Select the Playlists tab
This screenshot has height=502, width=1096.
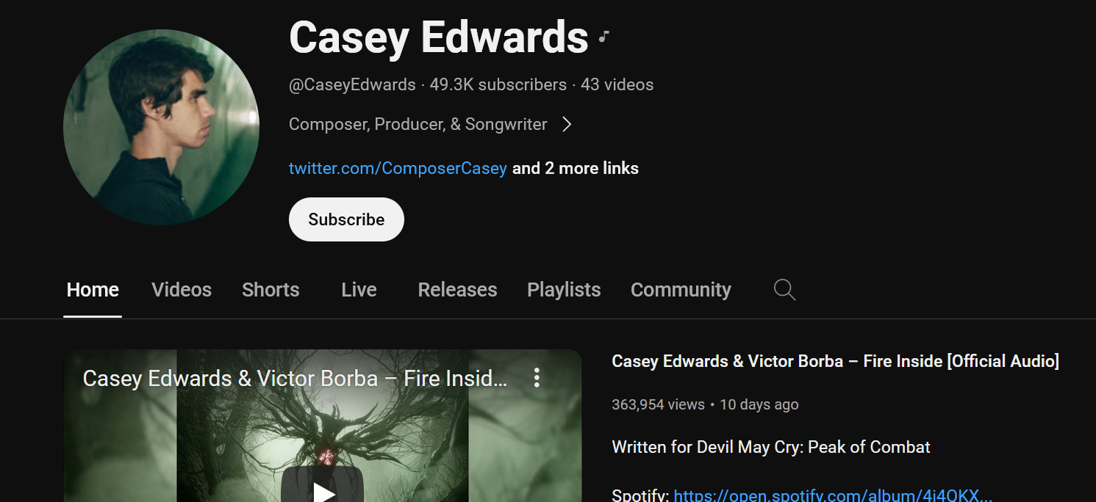coord(564,290)
